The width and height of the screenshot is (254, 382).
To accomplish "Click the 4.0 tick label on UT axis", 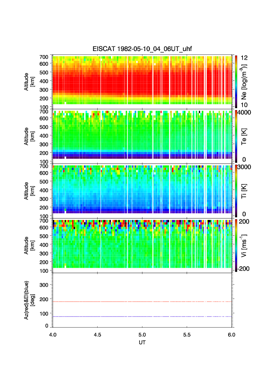I will click(x=53, y=335).
